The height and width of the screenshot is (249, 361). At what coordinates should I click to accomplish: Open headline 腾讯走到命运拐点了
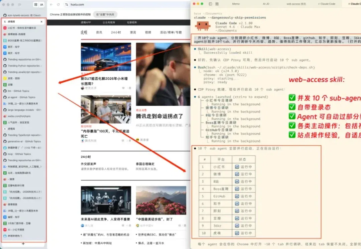[x=159, y=116]
